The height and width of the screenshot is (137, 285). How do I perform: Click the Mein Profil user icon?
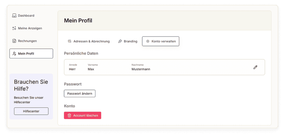point(14,54)
